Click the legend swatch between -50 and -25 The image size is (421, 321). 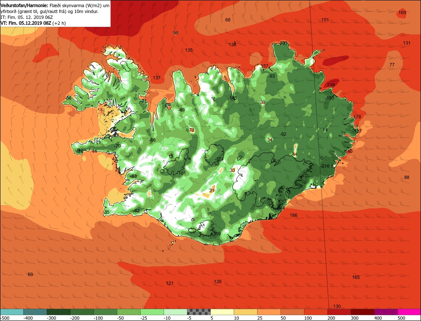(128, 312)
